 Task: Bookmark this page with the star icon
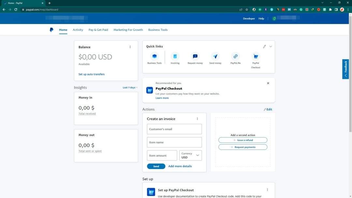[x=247, y=10]
